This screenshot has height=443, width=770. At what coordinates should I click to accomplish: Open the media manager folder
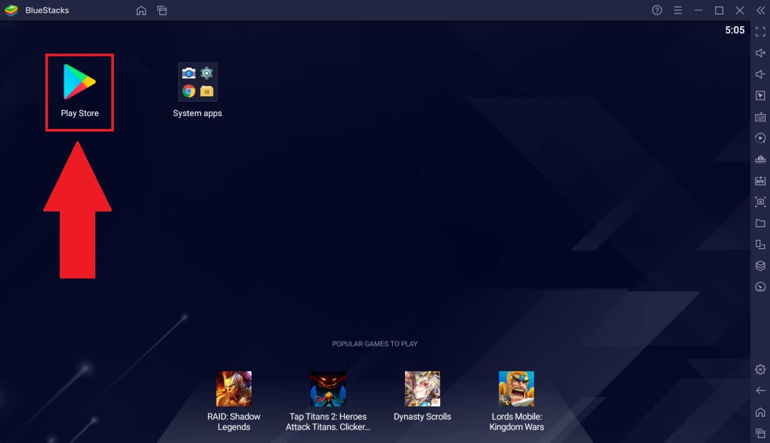pyautogui.click(x=760, y=223)
